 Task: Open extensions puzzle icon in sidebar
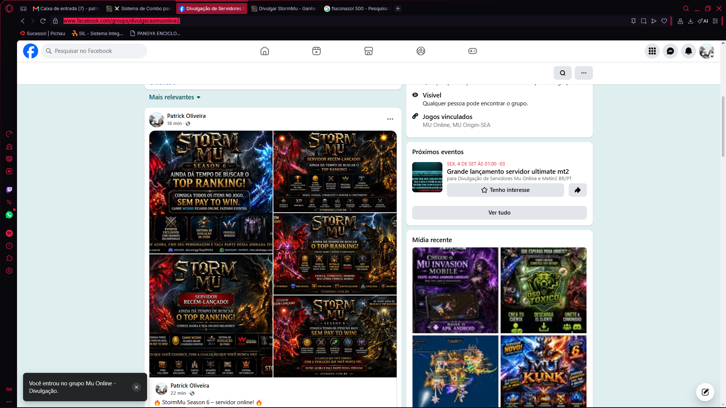click(x=9, y=258)
